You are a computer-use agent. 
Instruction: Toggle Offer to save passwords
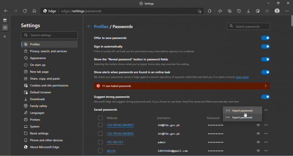click(266, 38)
